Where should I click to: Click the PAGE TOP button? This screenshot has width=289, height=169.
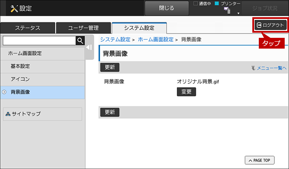pos(260,160)
